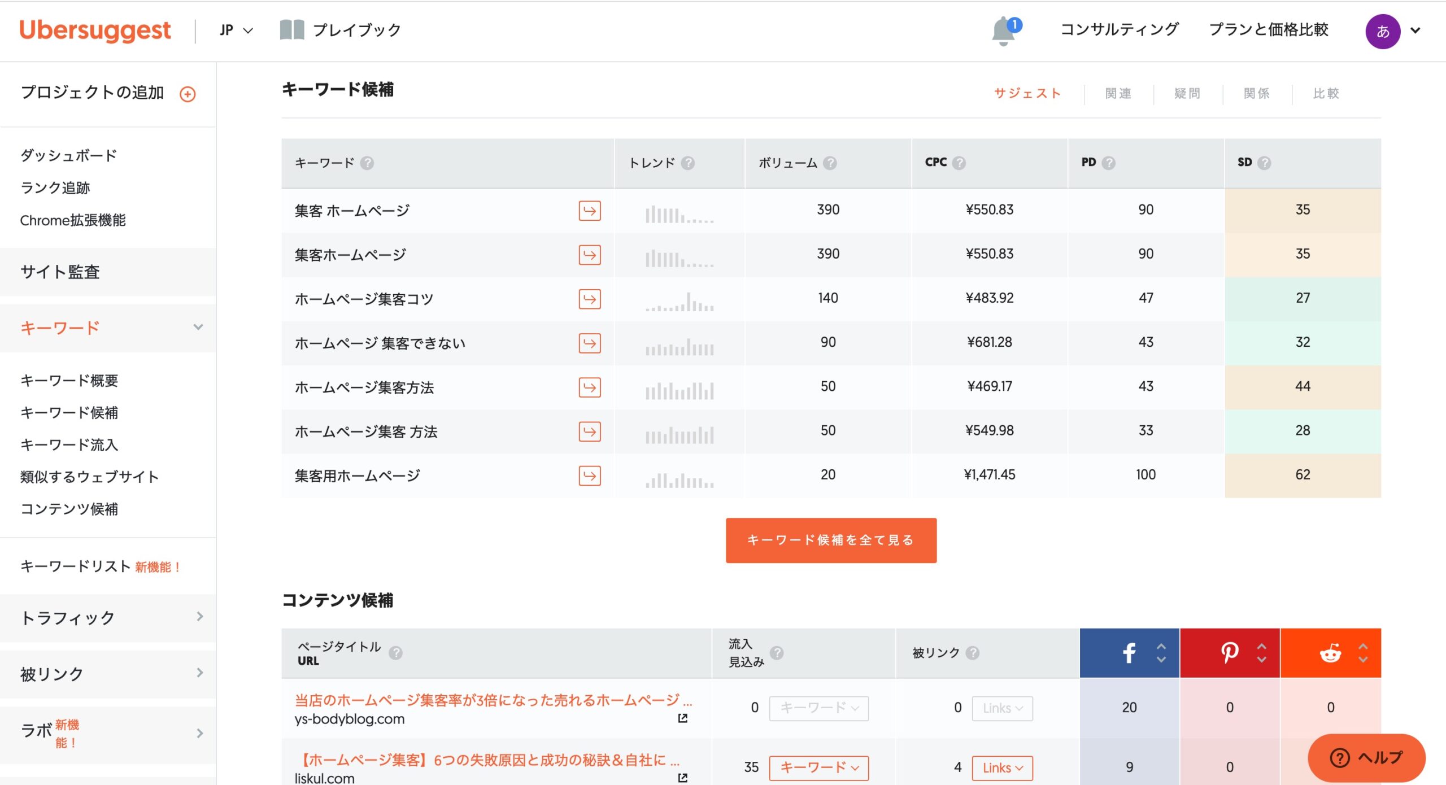
Task: Open the 【ホームページ集客】6つの失敗原因 article link
Action: pos(487,760)
